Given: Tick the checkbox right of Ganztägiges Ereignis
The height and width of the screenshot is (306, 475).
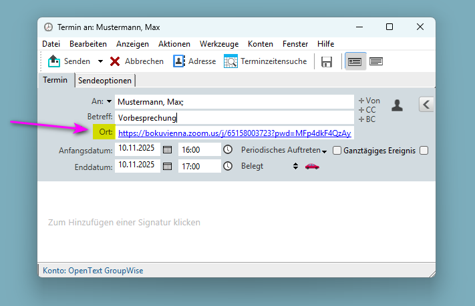Looking at the screenshot, I should tap(424, 151).
